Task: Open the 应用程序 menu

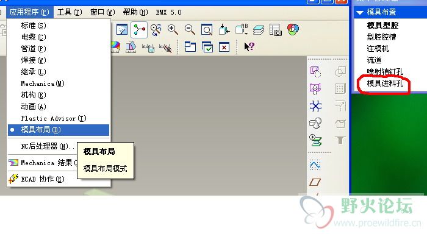Action: pos(29,12)
